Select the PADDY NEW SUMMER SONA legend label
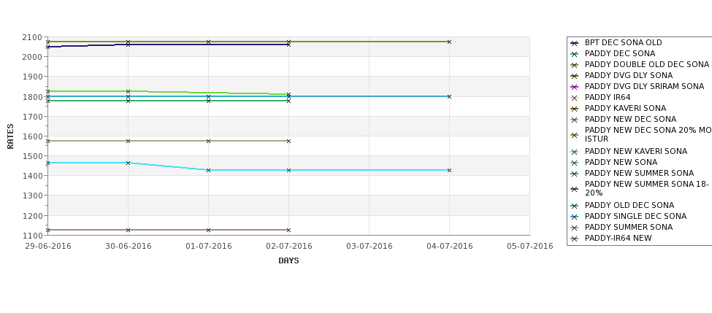Screen dimensions: 712x313 [639, 174]
